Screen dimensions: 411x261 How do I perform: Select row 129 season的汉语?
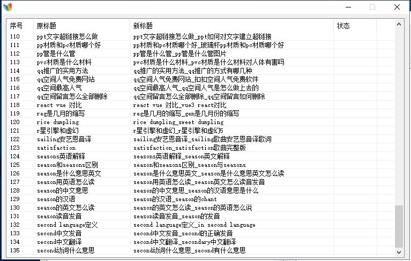200,199
